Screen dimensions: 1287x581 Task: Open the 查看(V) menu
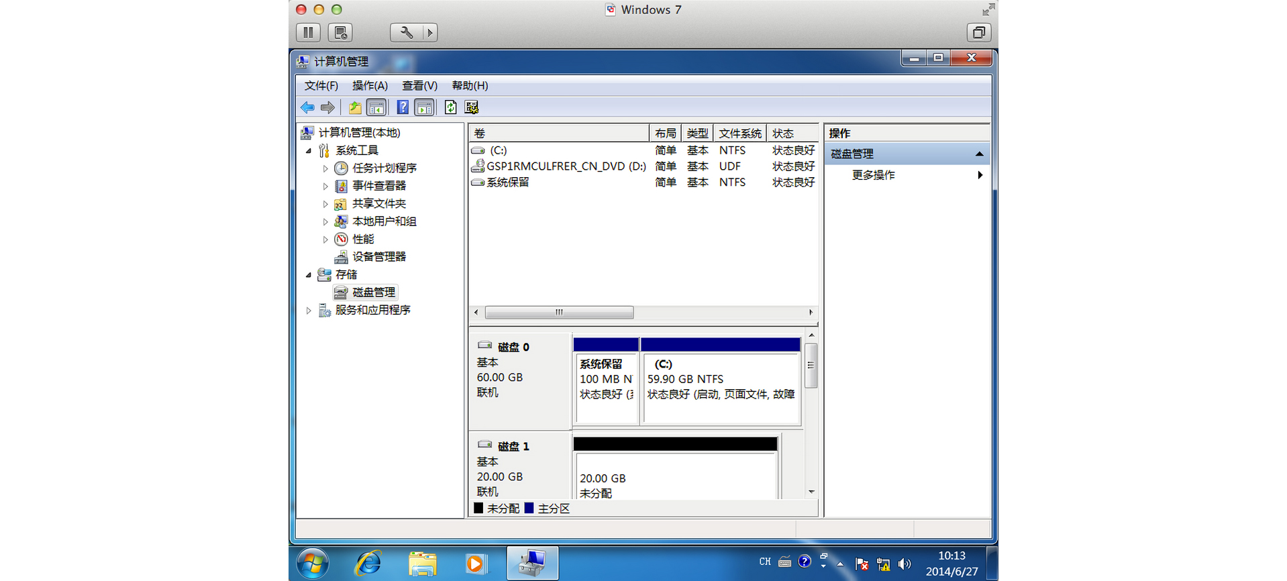(419, 86)
